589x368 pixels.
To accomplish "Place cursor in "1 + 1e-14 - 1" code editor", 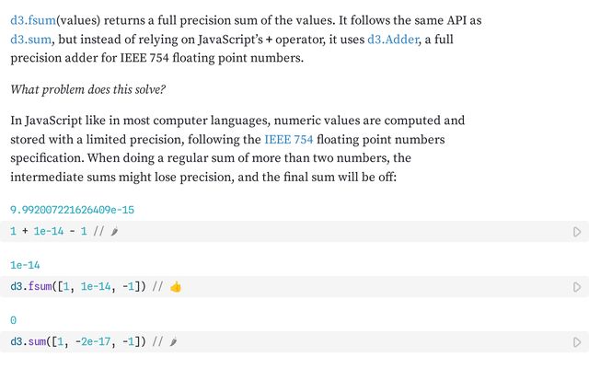I will coord(276,232).
